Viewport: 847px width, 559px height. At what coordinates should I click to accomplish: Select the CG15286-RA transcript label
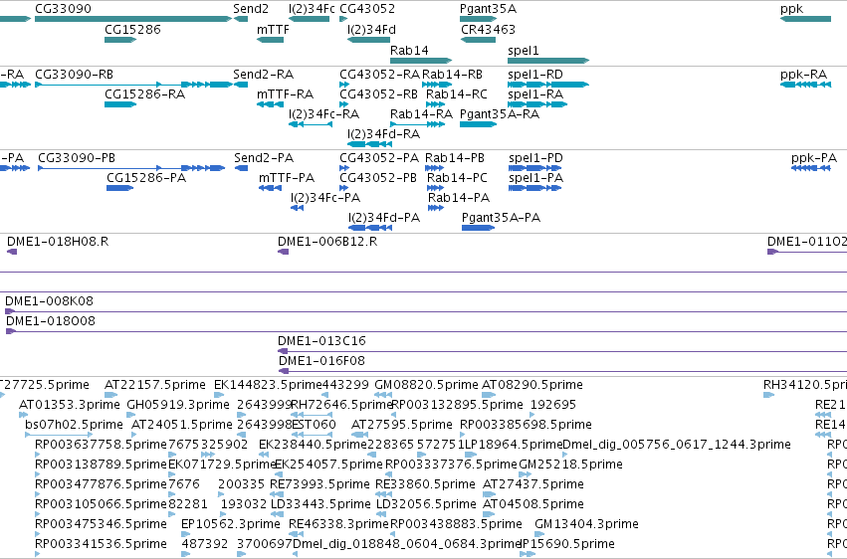click(x=144, y=93)
